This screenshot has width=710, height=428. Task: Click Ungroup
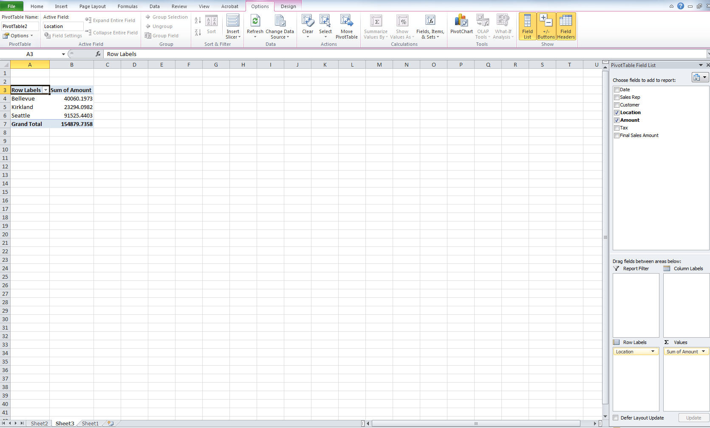pos(159,26)
